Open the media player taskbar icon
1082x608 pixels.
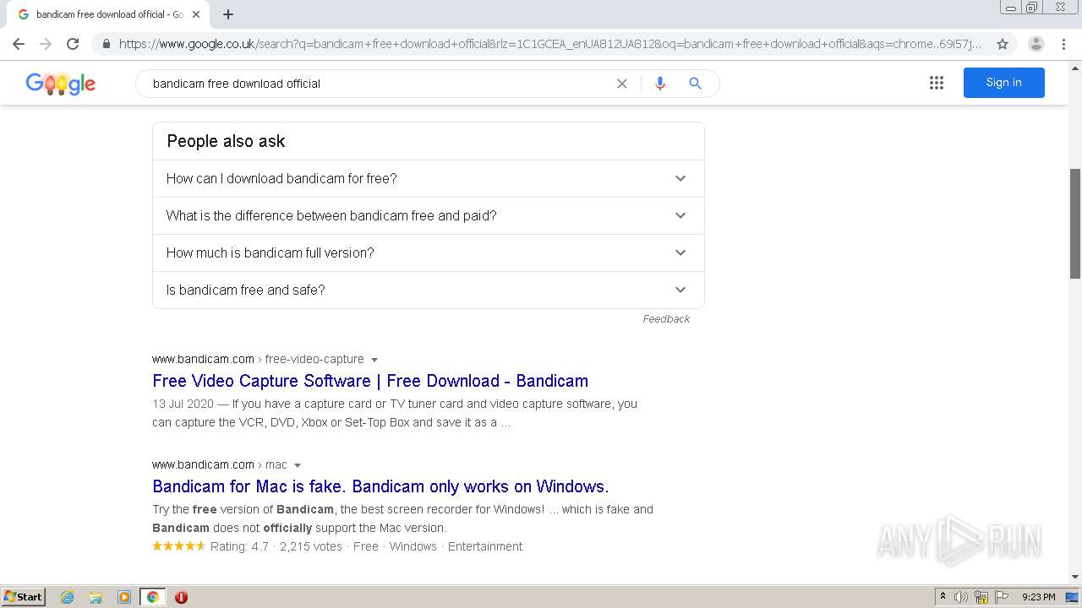coord(124,597)
